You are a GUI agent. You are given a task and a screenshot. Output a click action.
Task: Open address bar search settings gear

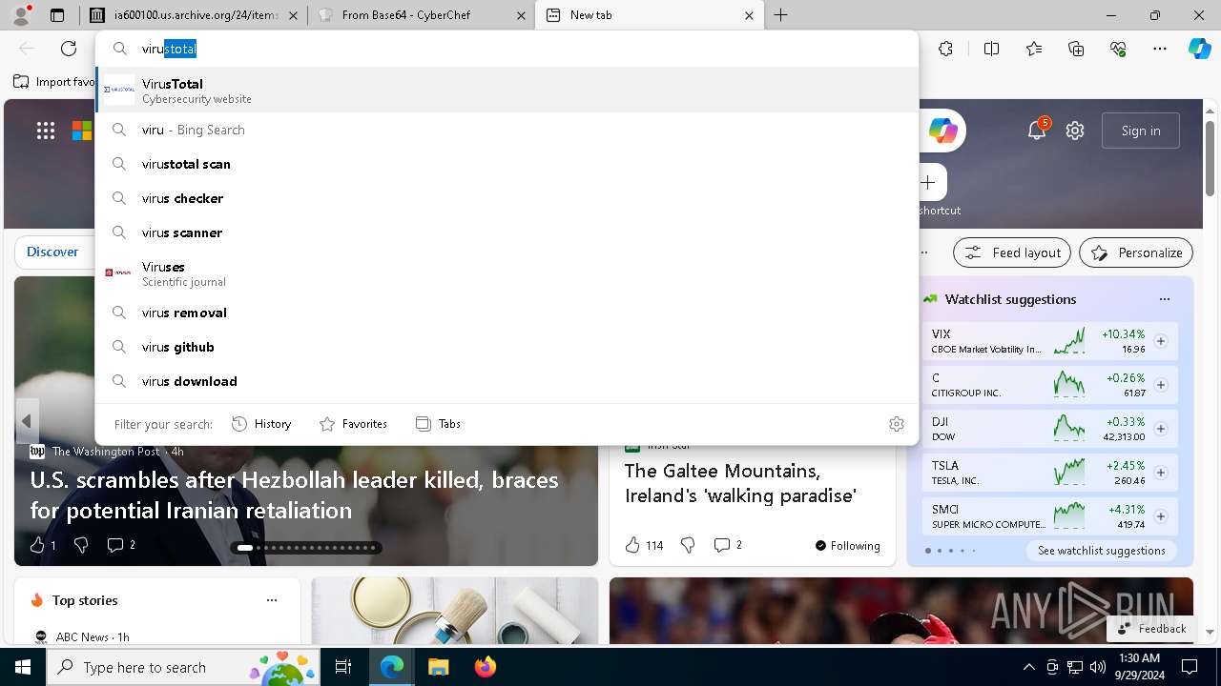point(896,424)
